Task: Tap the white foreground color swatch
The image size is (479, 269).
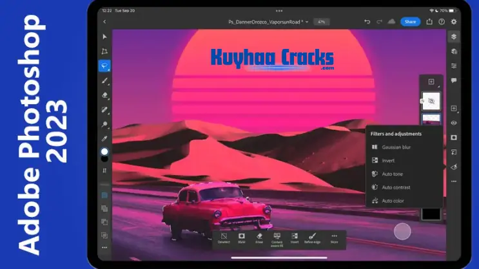Action: point(104,152)
